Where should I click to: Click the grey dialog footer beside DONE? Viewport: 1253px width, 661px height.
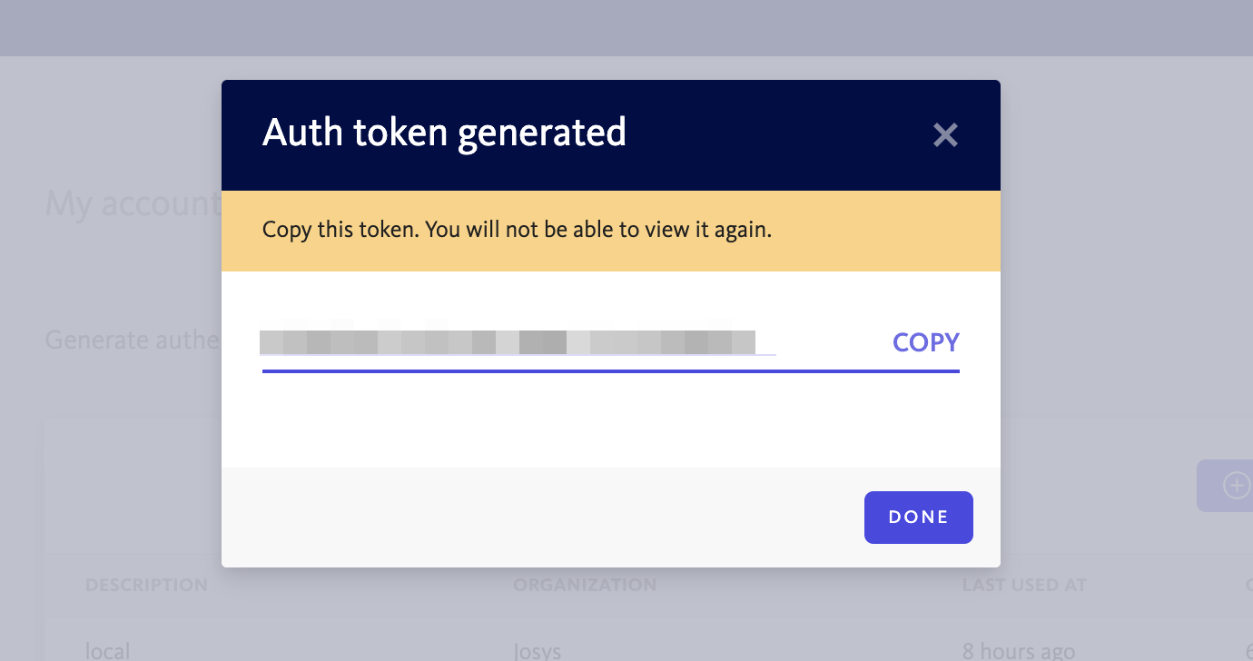pyautogui.click(x=545, y=518)
